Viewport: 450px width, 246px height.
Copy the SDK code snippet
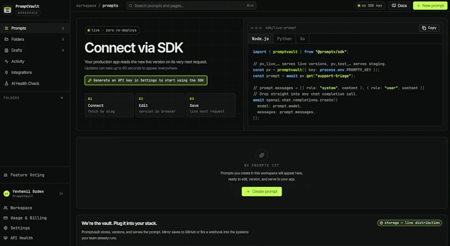[429, 28]
